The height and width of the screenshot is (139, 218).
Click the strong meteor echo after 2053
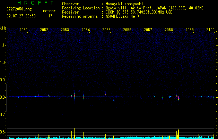[x=74, y=95]
